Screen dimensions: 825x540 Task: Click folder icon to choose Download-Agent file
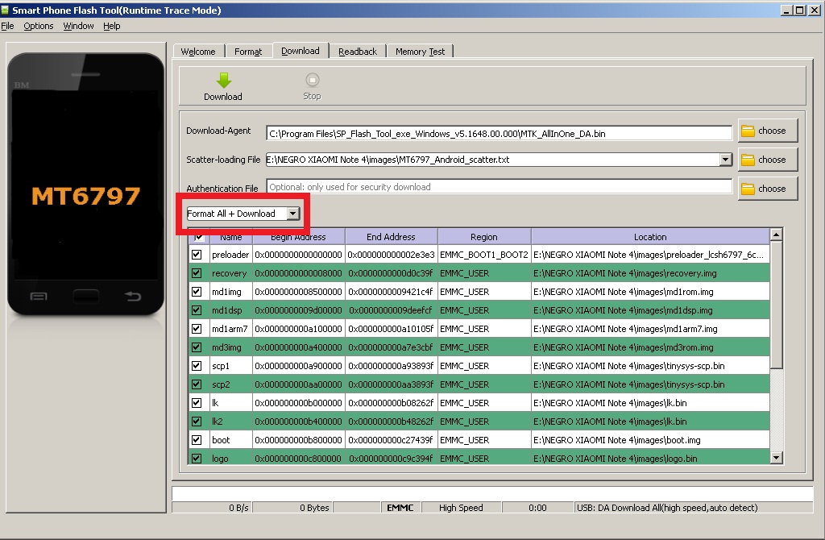748,131
